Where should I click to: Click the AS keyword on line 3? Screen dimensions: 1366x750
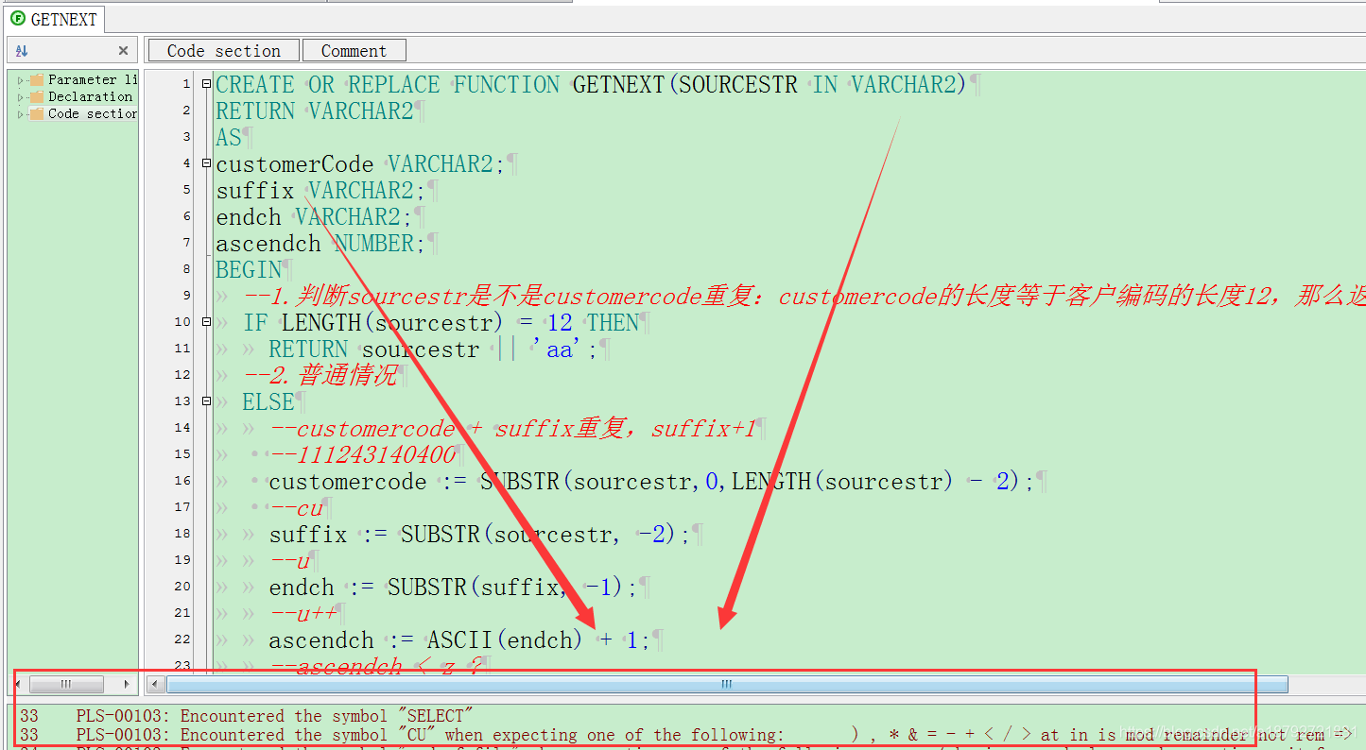(x=229, y=138)
